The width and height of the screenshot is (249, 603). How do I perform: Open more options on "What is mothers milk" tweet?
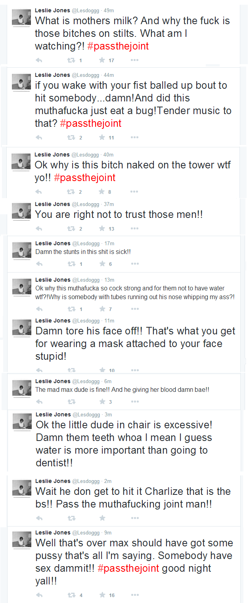[134, 60]
